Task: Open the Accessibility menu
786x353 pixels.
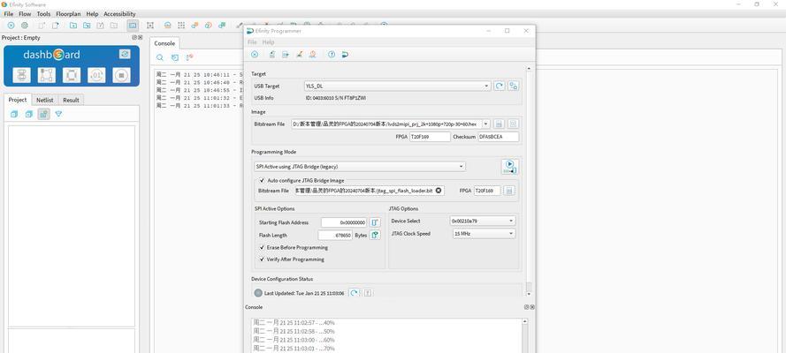Action: click(x=119, y=14)
